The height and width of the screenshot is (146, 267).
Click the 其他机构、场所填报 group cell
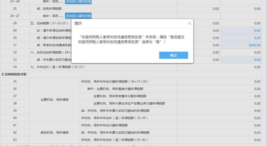54,133
